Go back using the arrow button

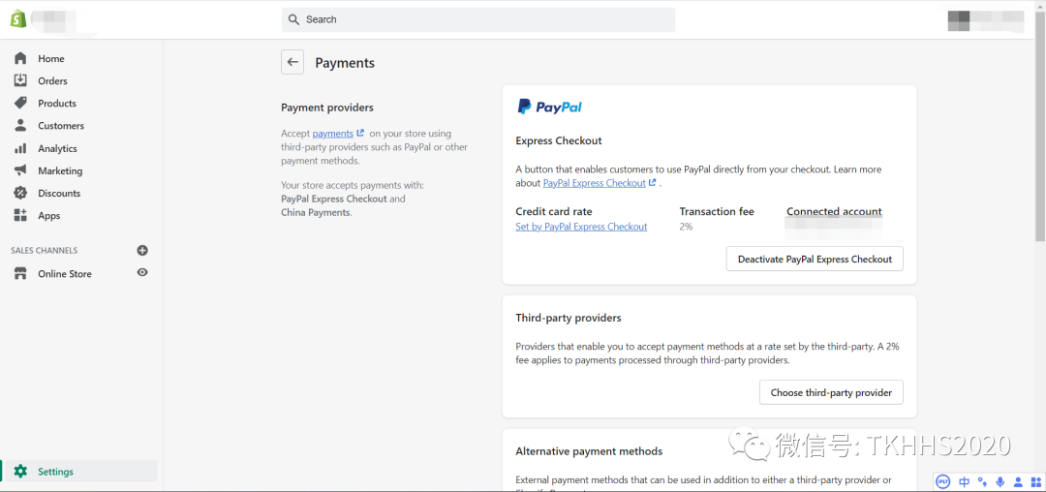point(292,63)
